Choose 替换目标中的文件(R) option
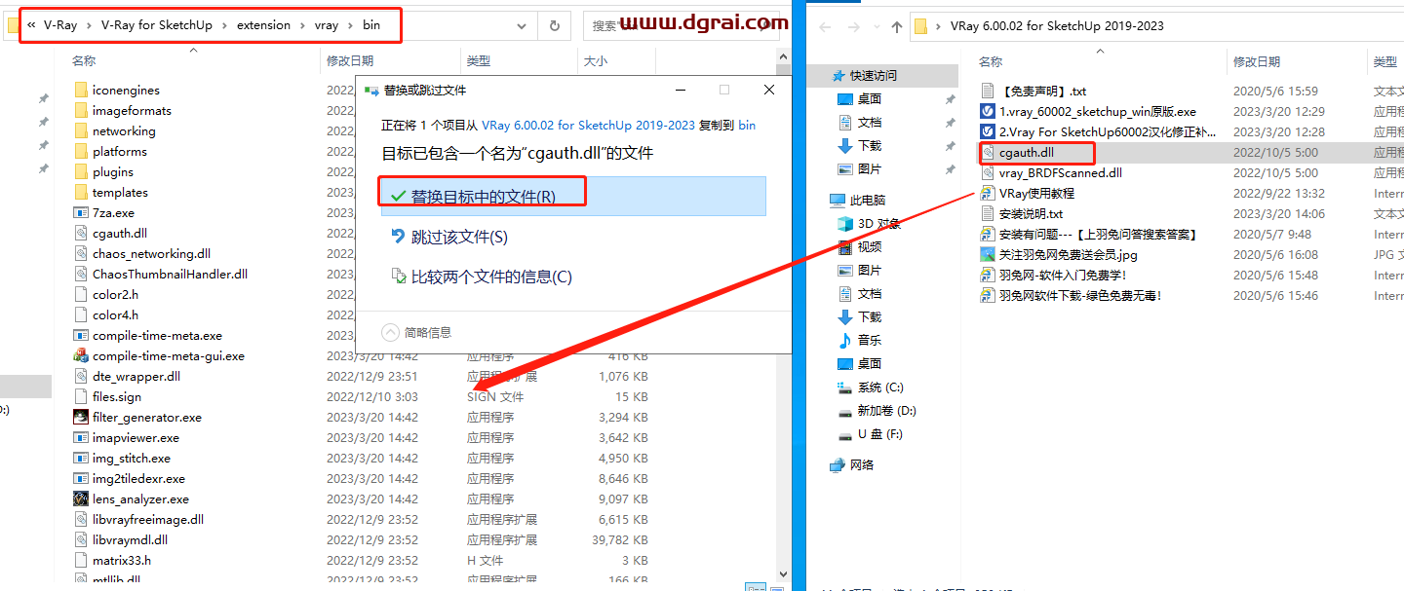This screenshot has height=591, width=1404. (x=483, y=196)
